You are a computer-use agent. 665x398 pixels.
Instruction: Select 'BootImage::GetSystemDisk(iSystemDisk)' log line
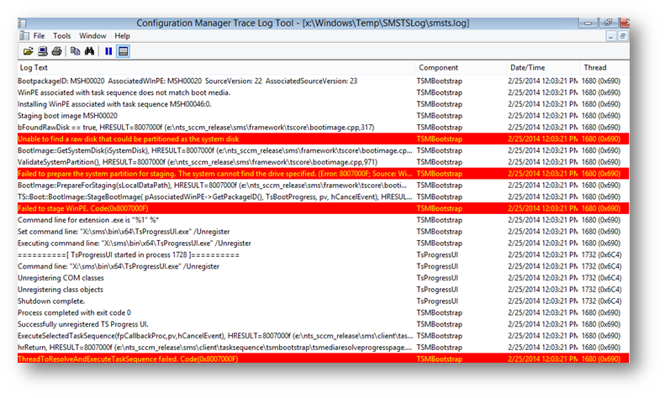click(324, 150)
